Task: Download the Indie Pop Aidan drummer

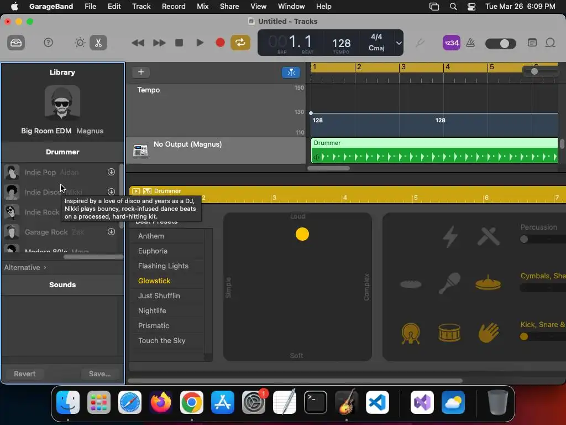Action: coord(111,172)
